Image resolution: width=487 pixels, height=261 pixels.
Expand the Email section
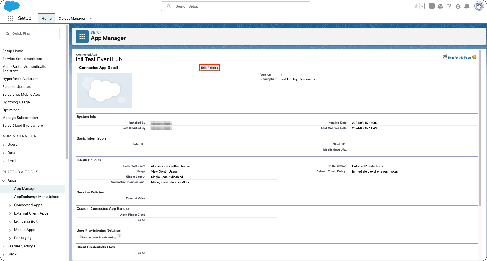[3, 161]
